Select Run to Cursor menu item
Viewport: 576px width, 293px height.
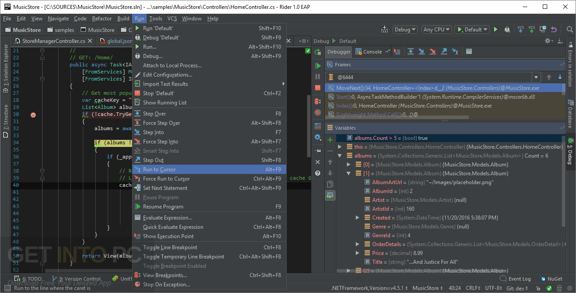click(x=210, y=170)
